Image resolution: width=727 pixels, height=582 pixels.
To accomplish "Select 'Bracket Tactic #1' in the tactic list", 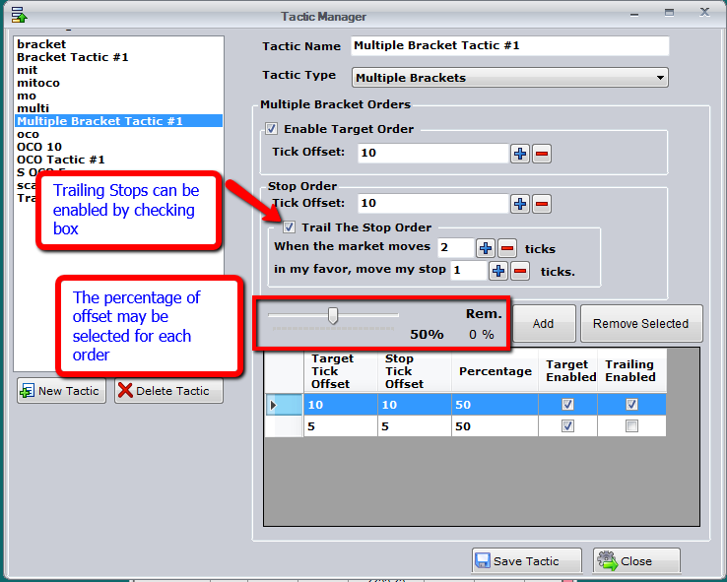I will click(73, 57).
